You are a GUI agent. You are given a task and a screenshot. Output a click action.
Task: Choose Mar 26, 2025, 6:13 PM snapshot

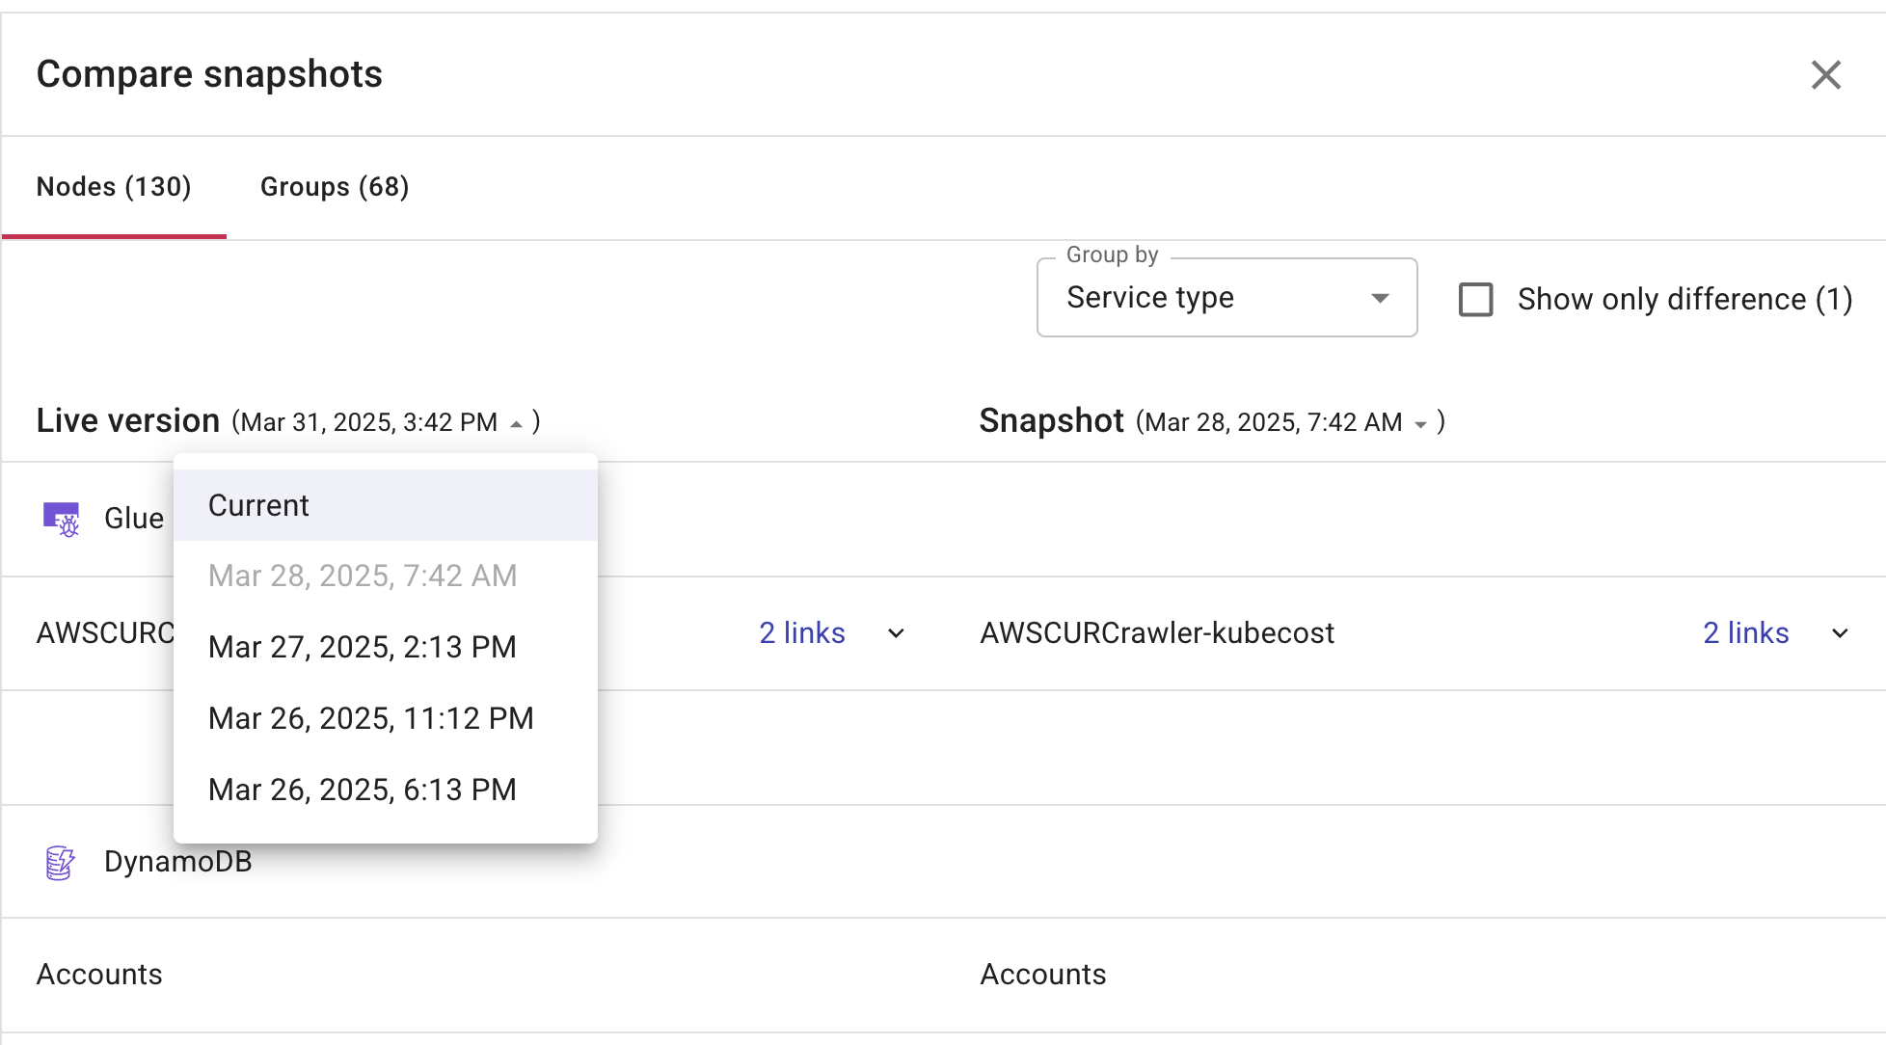(x=363, y=790)
